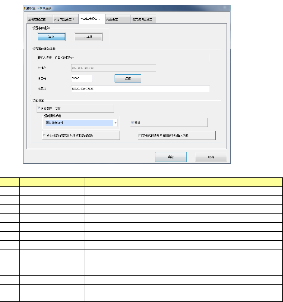Click the 连接 button beside port number
This screenshot has width=283, height=302.
pos(128,78)
